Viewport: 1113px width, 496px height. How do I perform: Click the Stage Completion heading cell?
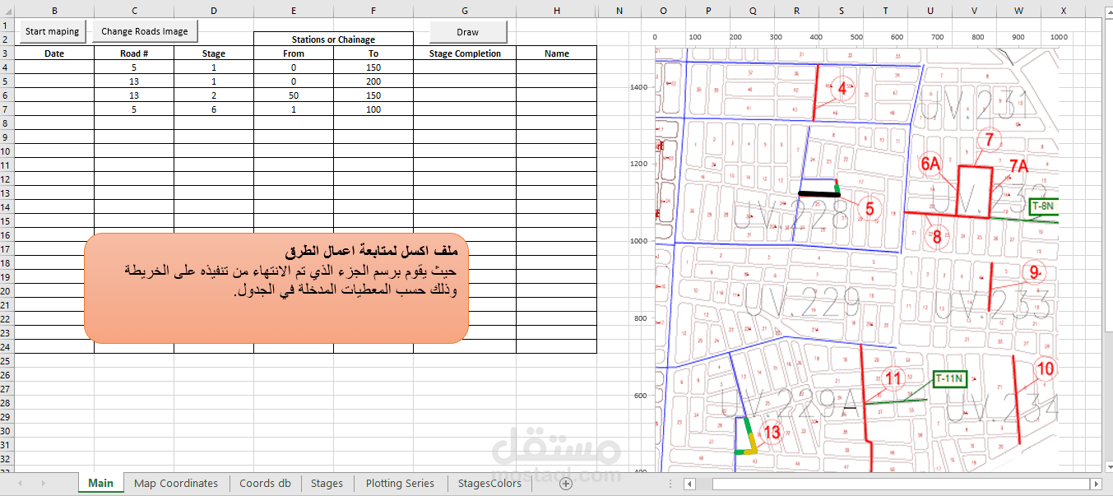click(x=465, y=53)
